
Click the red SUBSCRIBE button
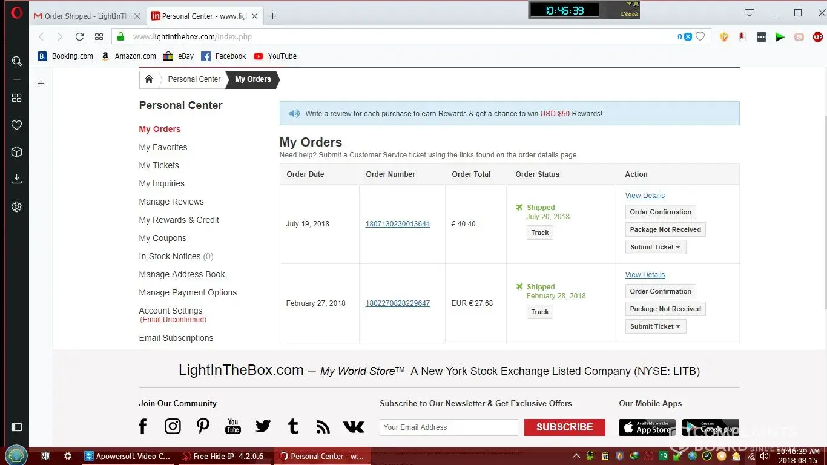pos(565,427)
